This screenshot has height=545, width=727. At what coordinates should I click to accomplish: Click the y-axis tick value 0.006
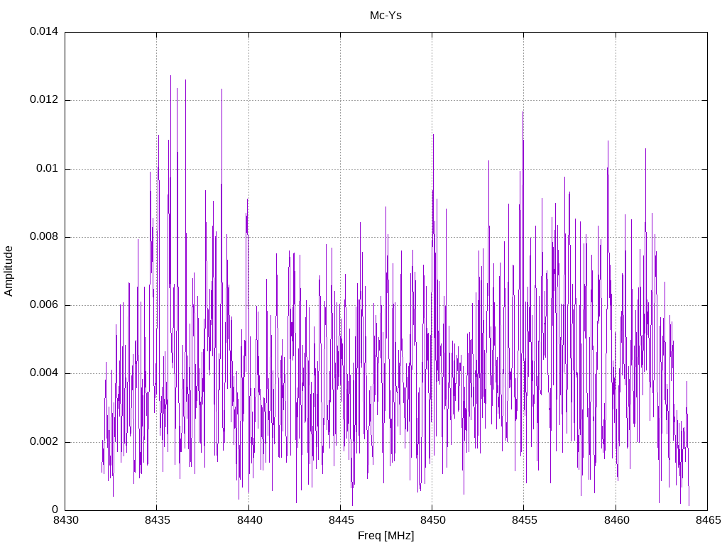[44, 305]
